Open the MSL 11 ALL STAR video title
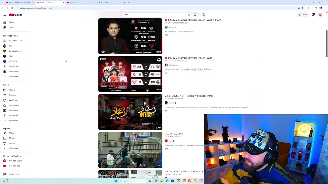Image resolution: width=328 pixels, height=184 pixels. coord(173,134)
